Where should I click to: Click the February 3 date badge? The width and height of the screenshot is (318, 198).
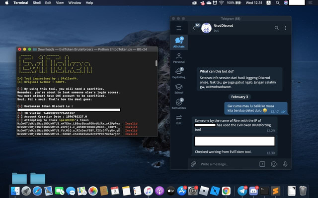(x=239, y=97)
